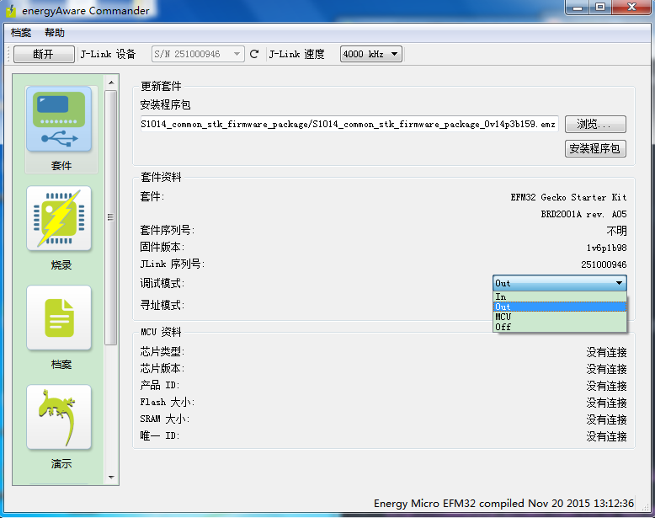Click the toolbar drag handle grip
Image resolution: width=655 pixels, height=518 pixels.
point(8,55)
